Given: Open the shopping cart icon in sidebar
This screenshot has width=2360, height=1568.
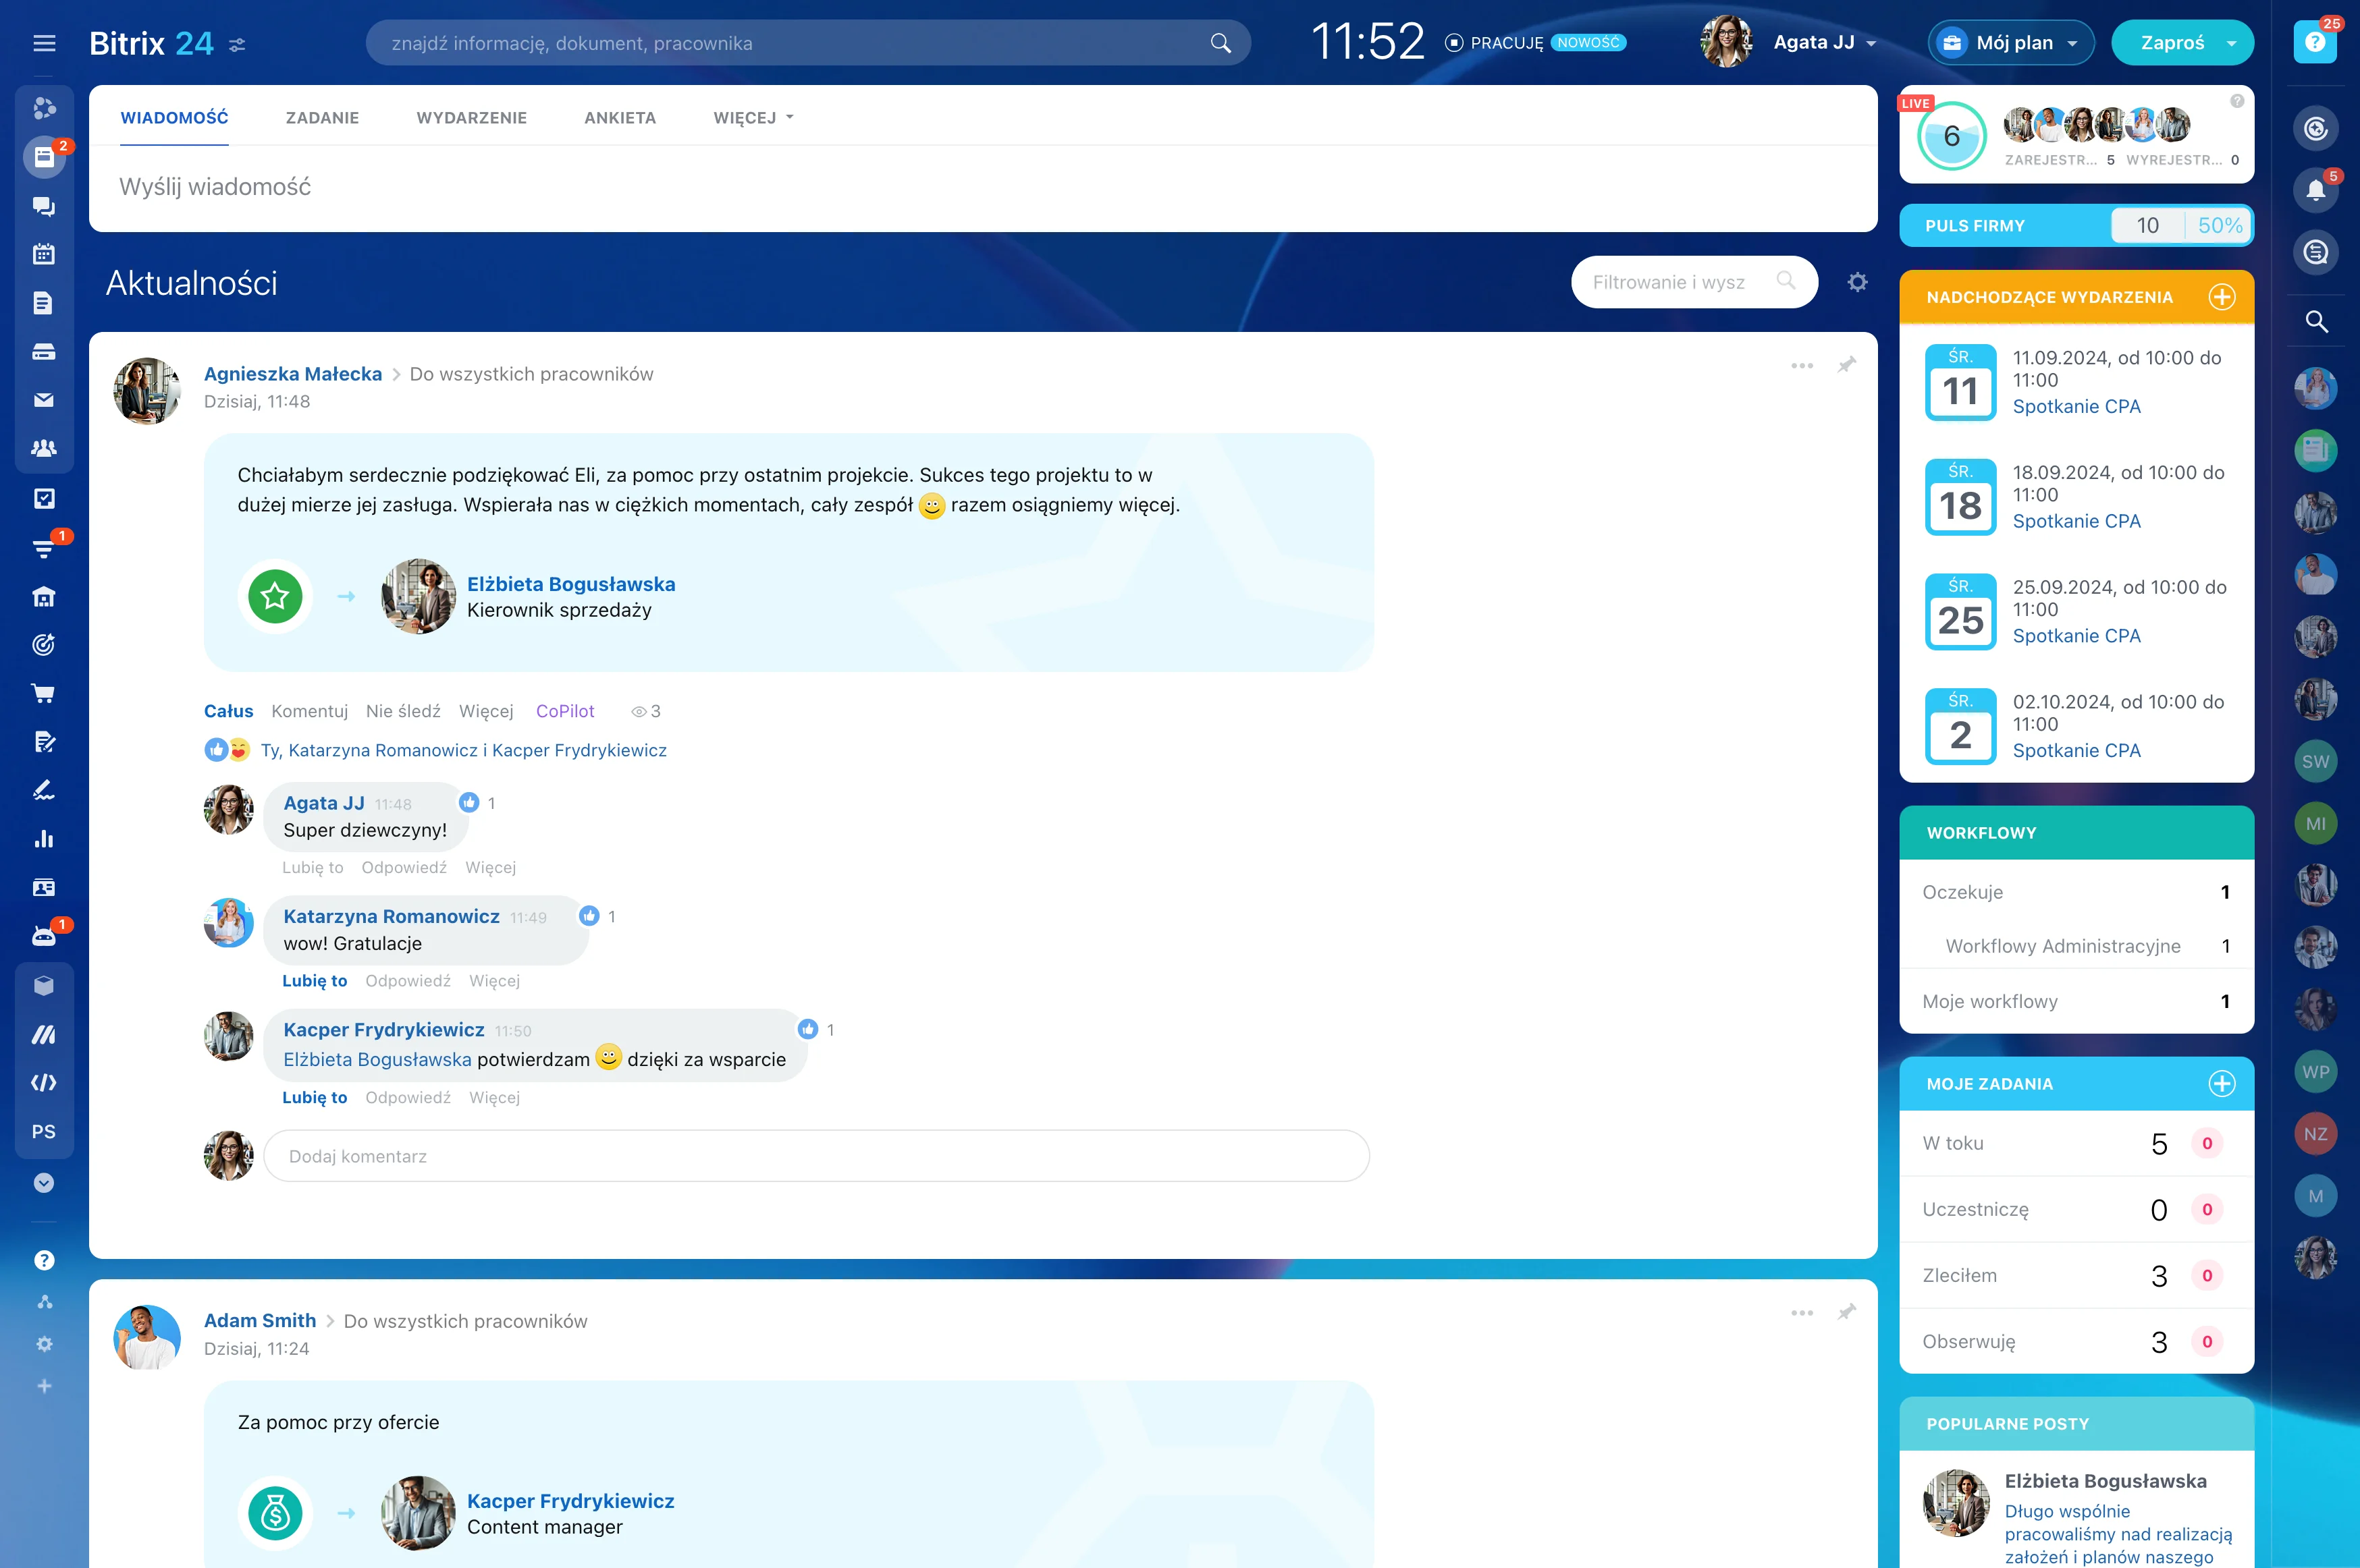Looking at the screenshot, I should point(43,693).
